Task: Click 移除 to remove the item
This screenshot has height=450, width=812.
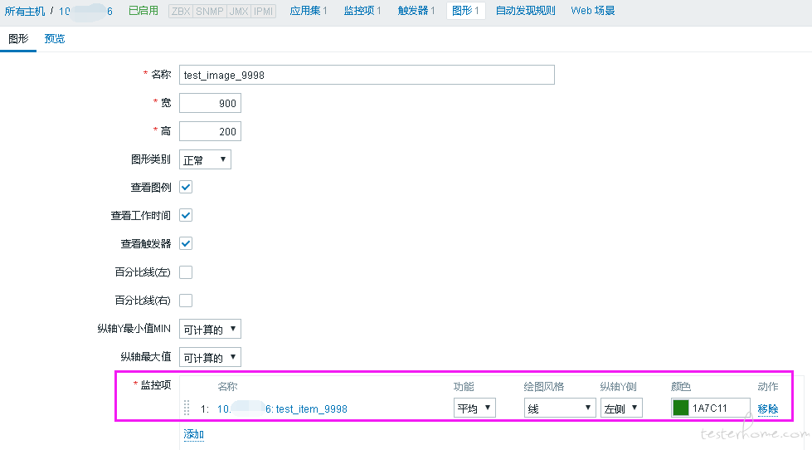Action: click(x=768, y=408)
